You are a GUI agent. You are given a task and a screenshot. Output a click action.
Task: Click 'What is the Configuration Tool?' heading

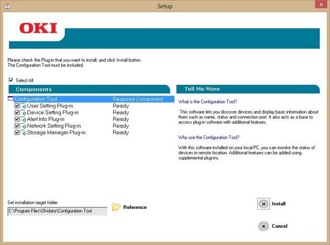point(207,102)
